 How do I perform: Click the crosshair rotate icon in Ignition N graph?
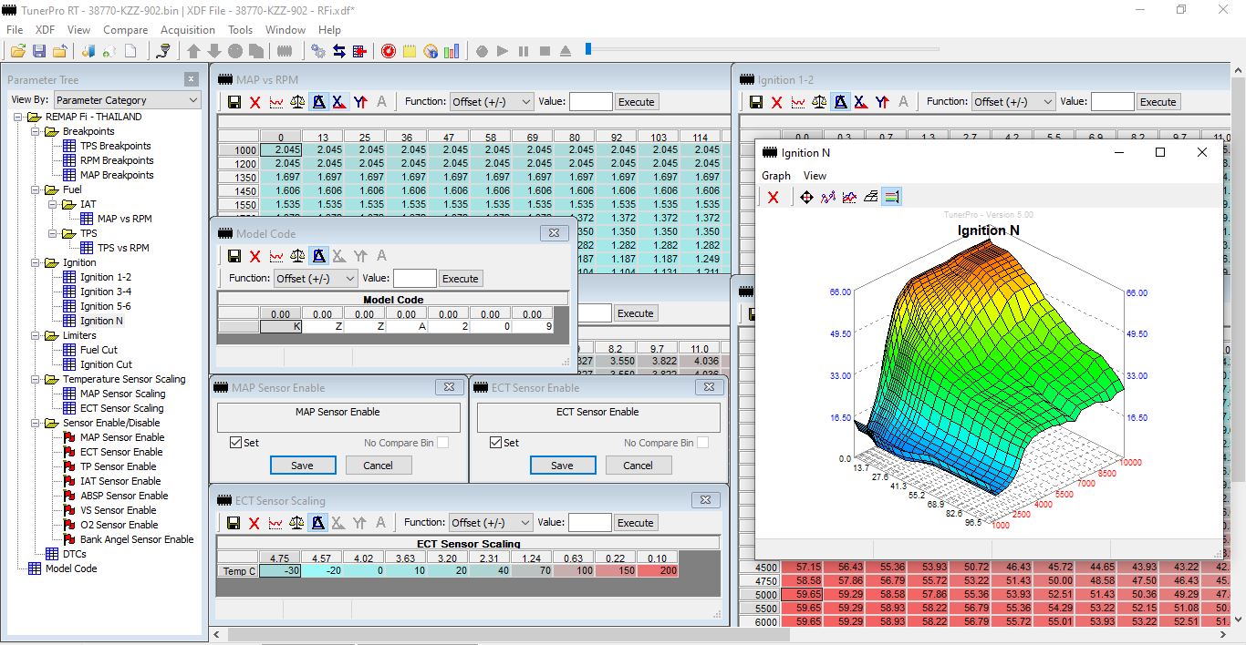coord(806,197)
